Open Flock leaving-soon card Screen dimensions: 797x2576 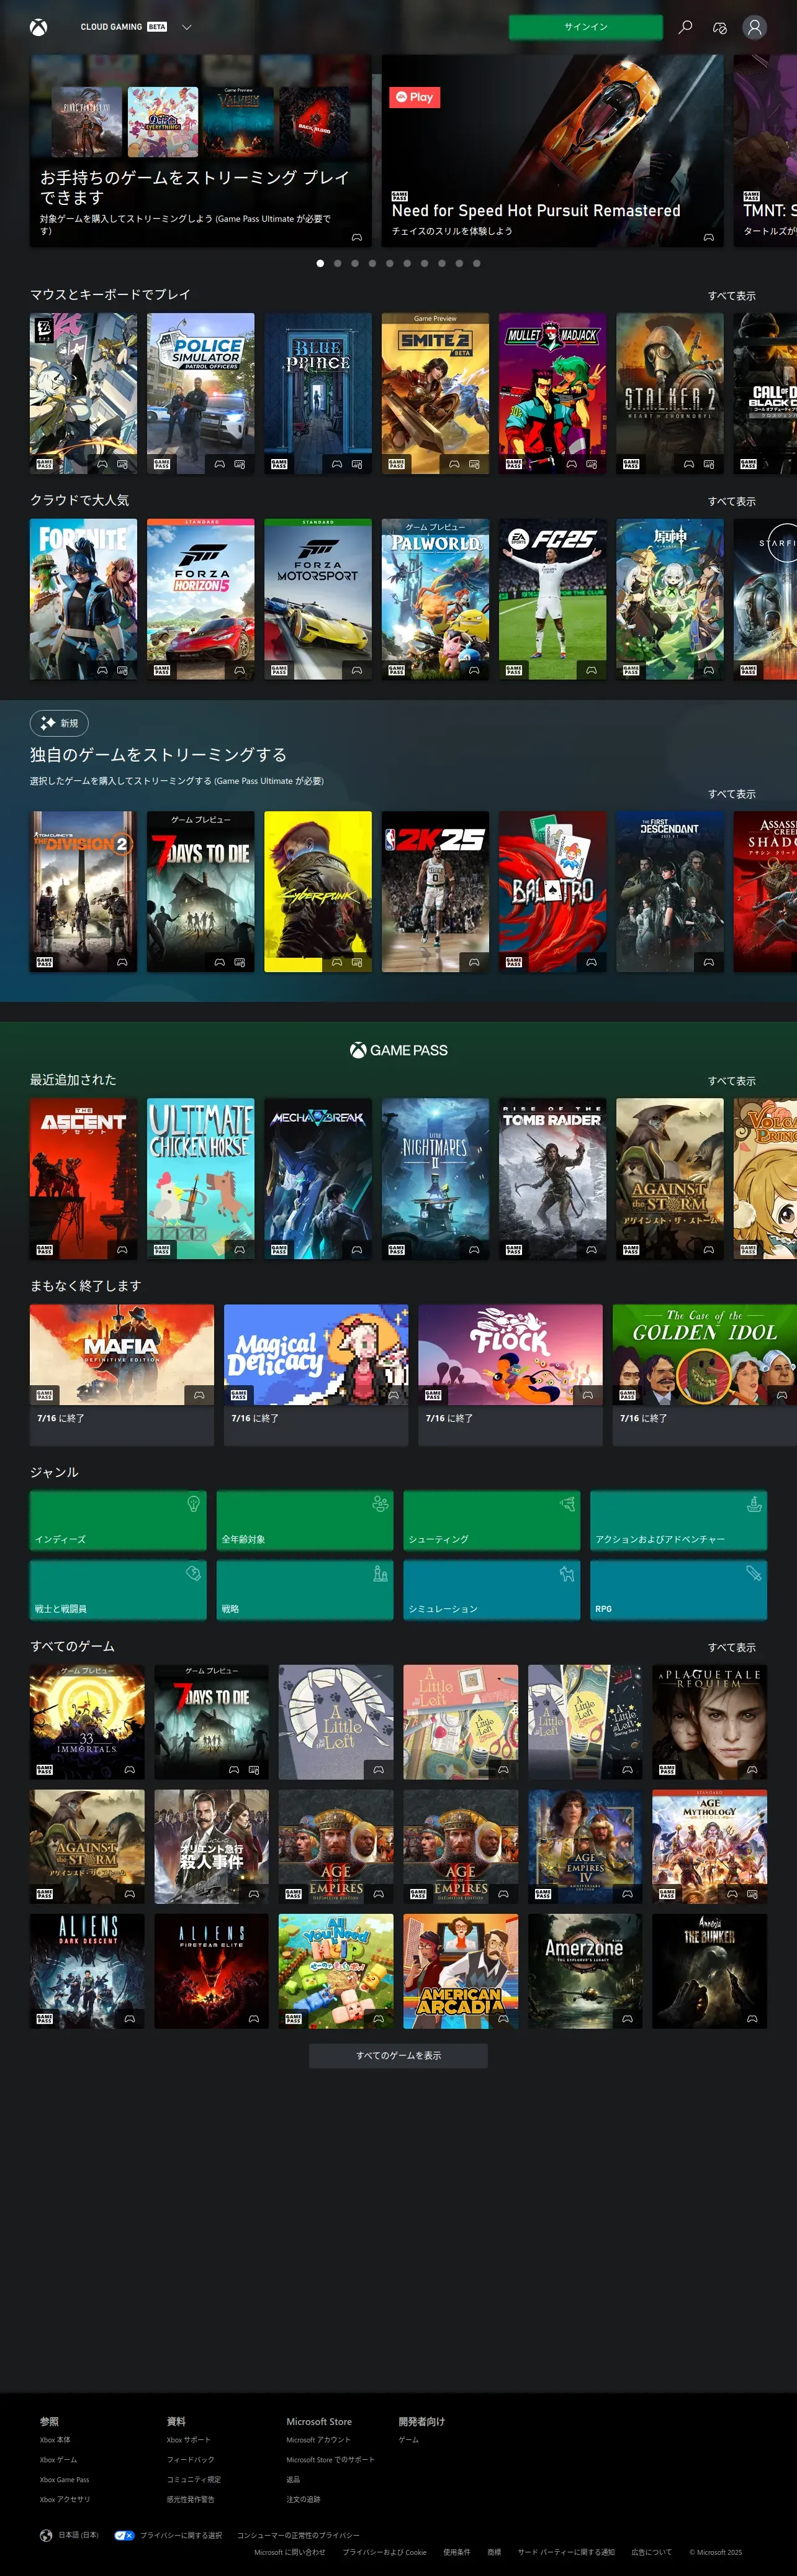coord(510,1375)
